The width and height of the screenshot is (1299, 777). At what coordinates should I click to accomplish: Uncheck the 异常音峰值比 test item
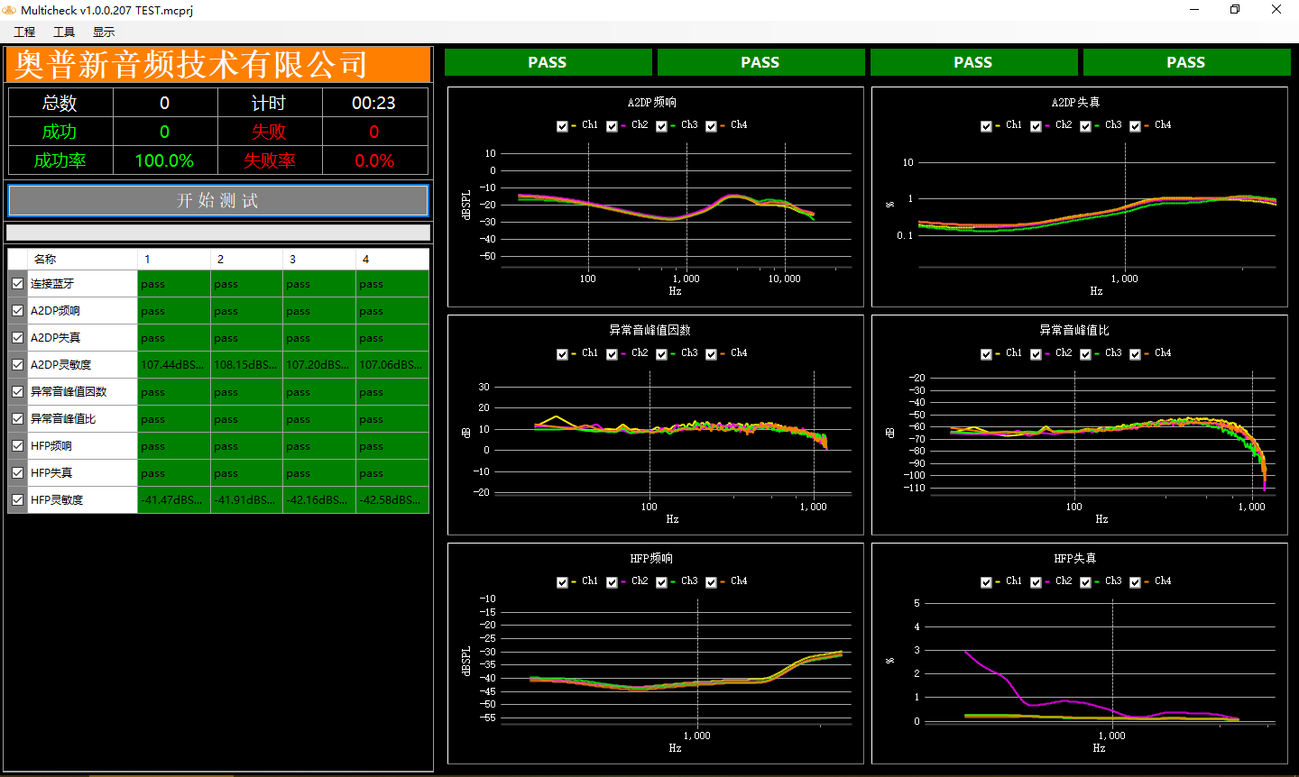[18, 418]
